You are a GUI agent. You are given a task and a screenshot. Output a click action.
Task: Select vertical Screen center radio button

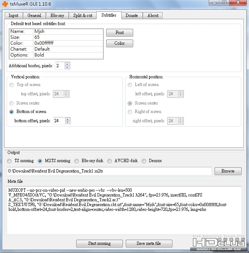[11, 103]
